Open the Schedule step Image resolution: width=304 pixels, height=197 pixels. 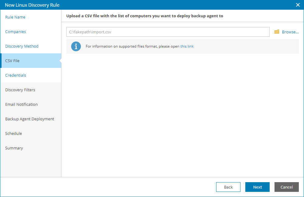[x=13, y=133]
